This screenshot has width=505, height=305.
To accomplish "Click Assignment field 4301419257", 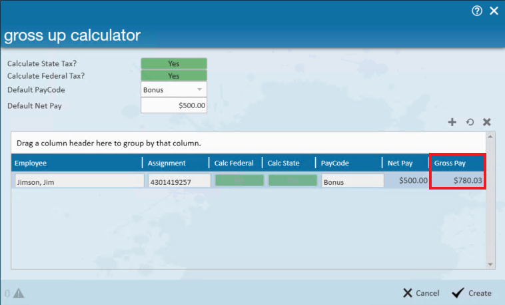I will coord(179,182).
